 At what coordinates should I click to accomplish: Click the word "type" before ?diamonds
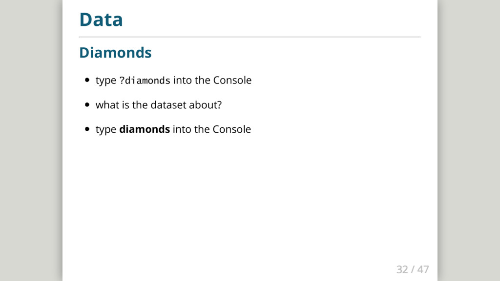pyautogui.click(x=106, y=80)
